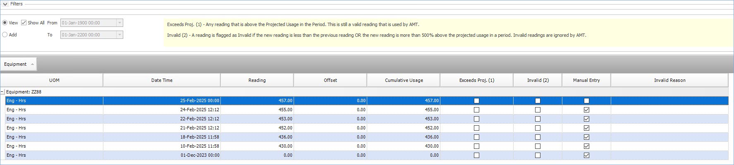Tick Manual Entry checkbox for 25-Feb-2025 row
Image resolution: width=734 pixels, height=165 pixels.
tap(586, 100)
